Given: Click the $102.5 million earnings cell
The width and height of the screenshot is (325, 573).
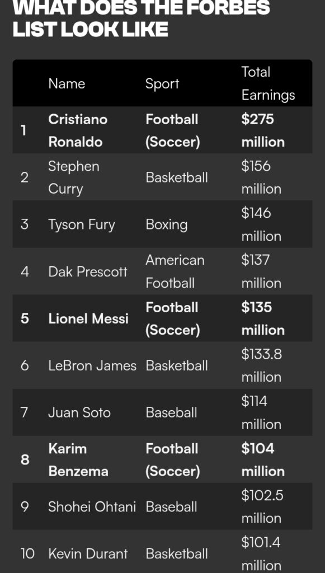Looking at the screenshot, I should pos(262,506).
